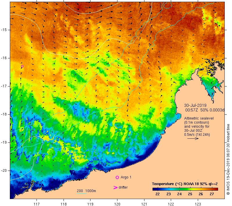The image size is (232, 206).
Task: Click the longitude label '123'
Action: [198, 204]
